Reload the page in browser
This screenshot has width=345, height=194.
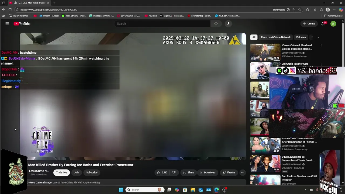tap(10, 10)
